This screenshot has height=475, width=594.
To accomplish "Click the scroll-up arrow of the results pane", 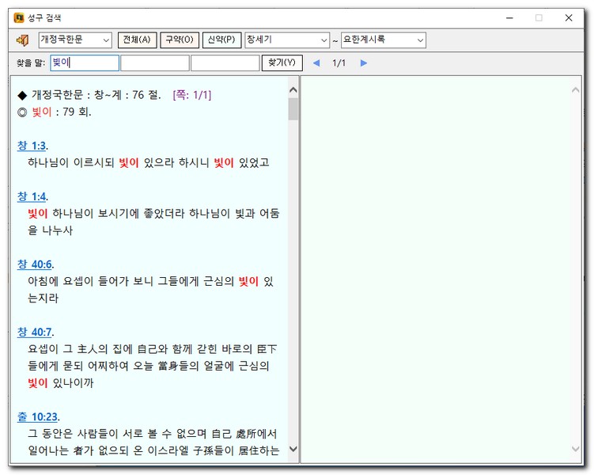I will coord(293,90).
